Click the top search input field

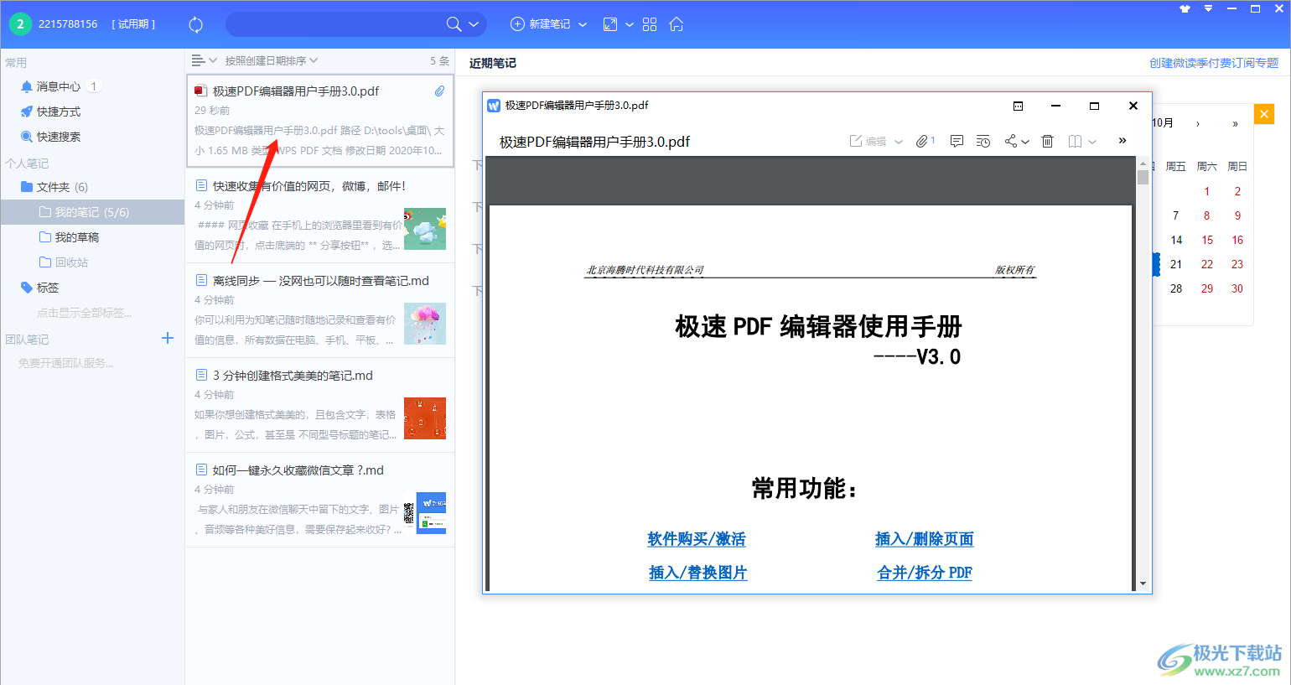coord(335,24)
